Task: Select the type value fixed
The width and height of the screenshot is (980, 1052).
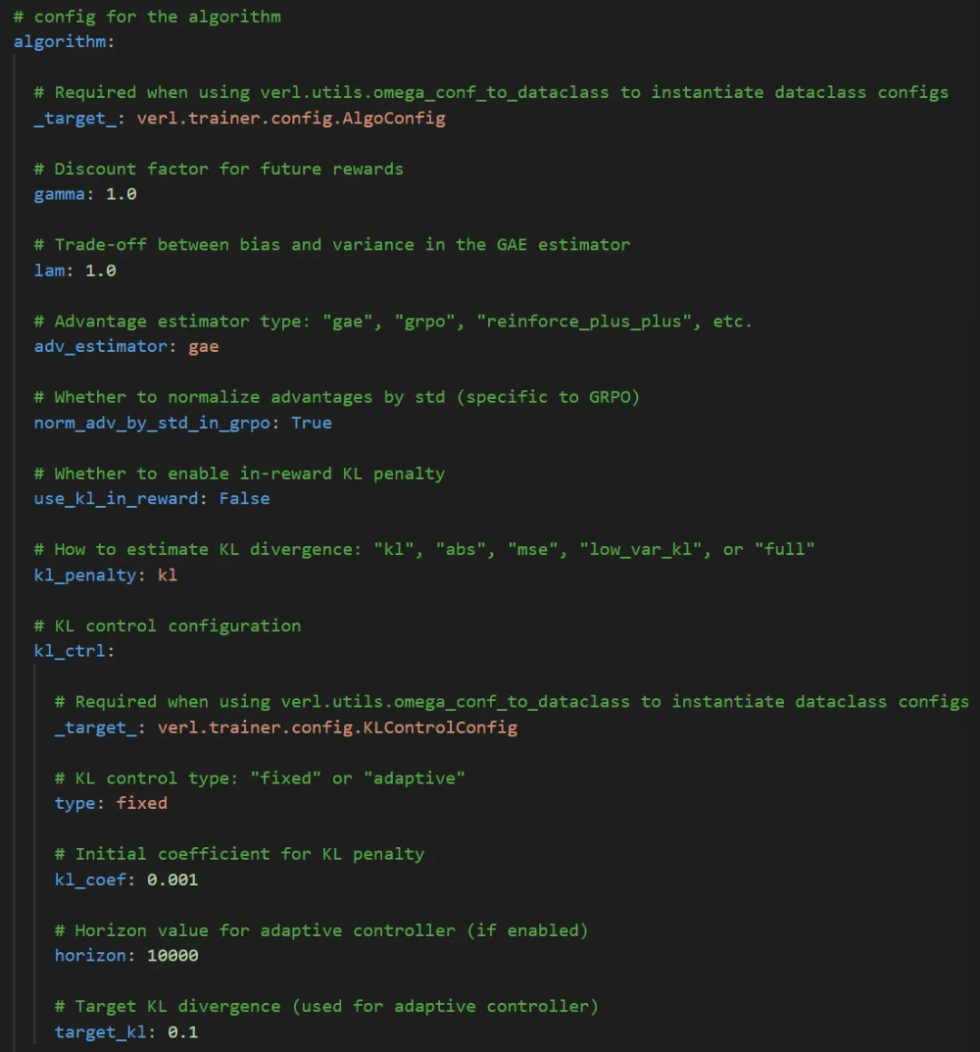Action: pyautogui.click(x=142, y=804)
